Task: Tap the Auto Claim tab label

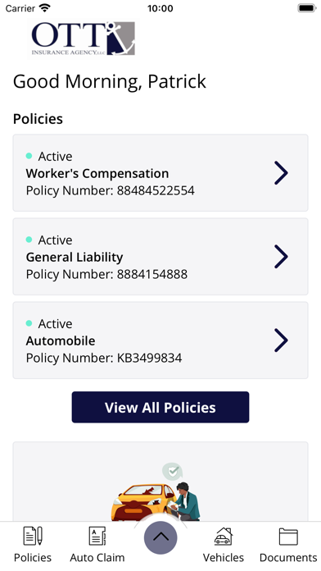Action: pos(97,558)
